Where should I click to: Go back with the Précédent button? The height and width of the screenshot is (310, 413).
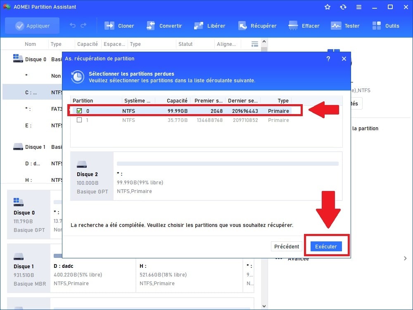tap(287, 246)
